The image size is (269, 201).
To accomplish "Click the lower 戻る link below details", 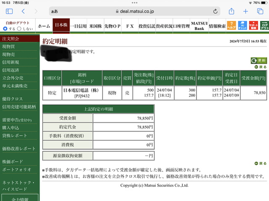I will (x=261, y=163).
